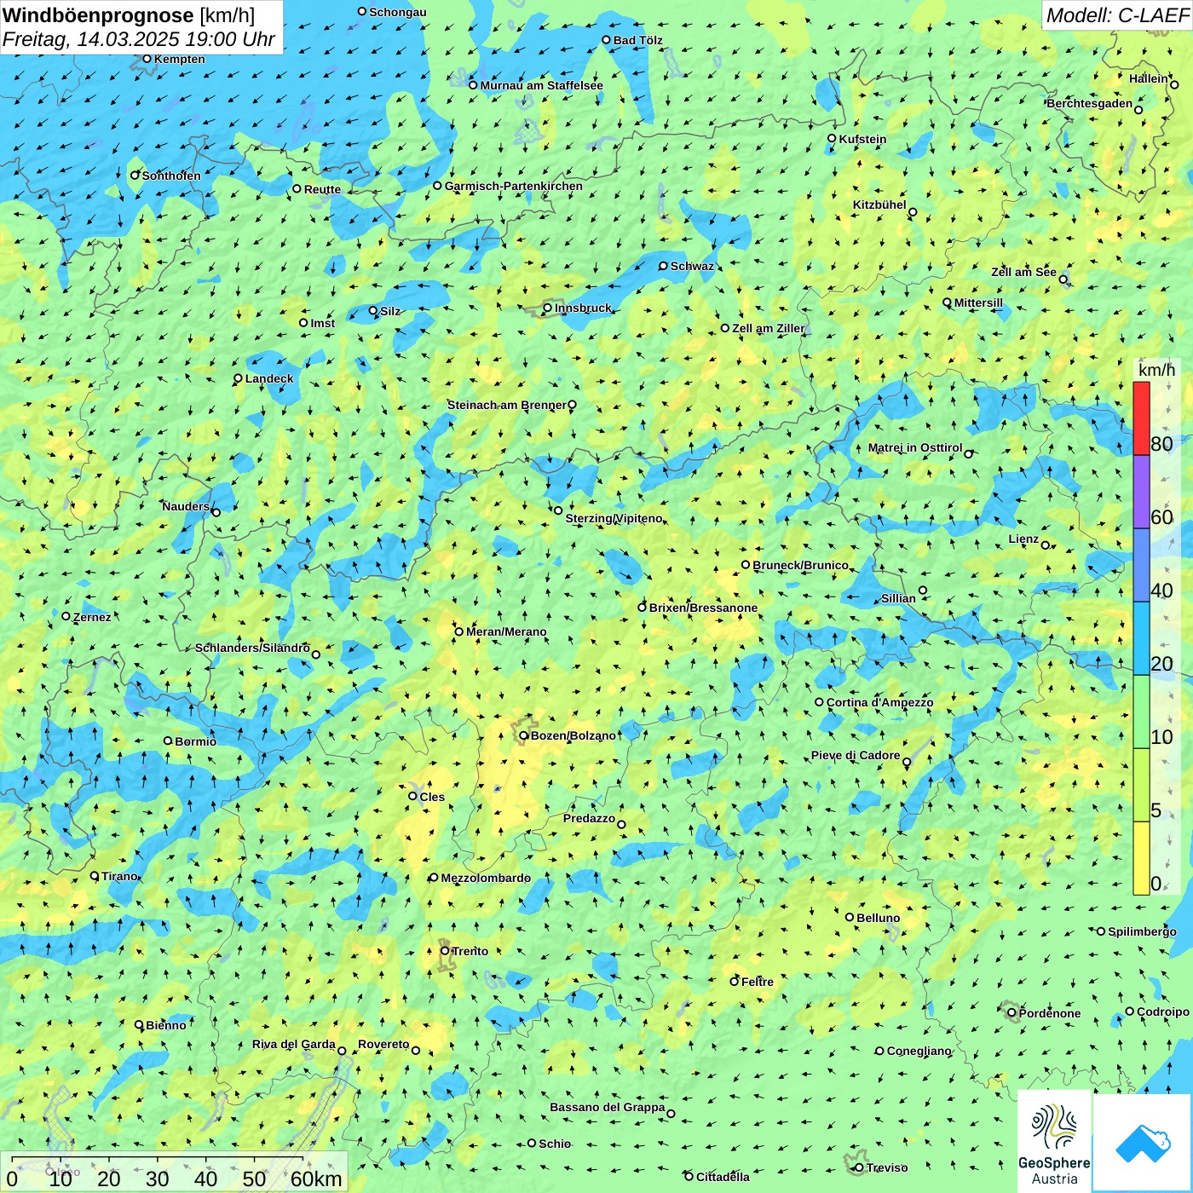This screenshot has height=1193, width=1193.
Task: Click the Pordenone city label
Action: 1050,1013
